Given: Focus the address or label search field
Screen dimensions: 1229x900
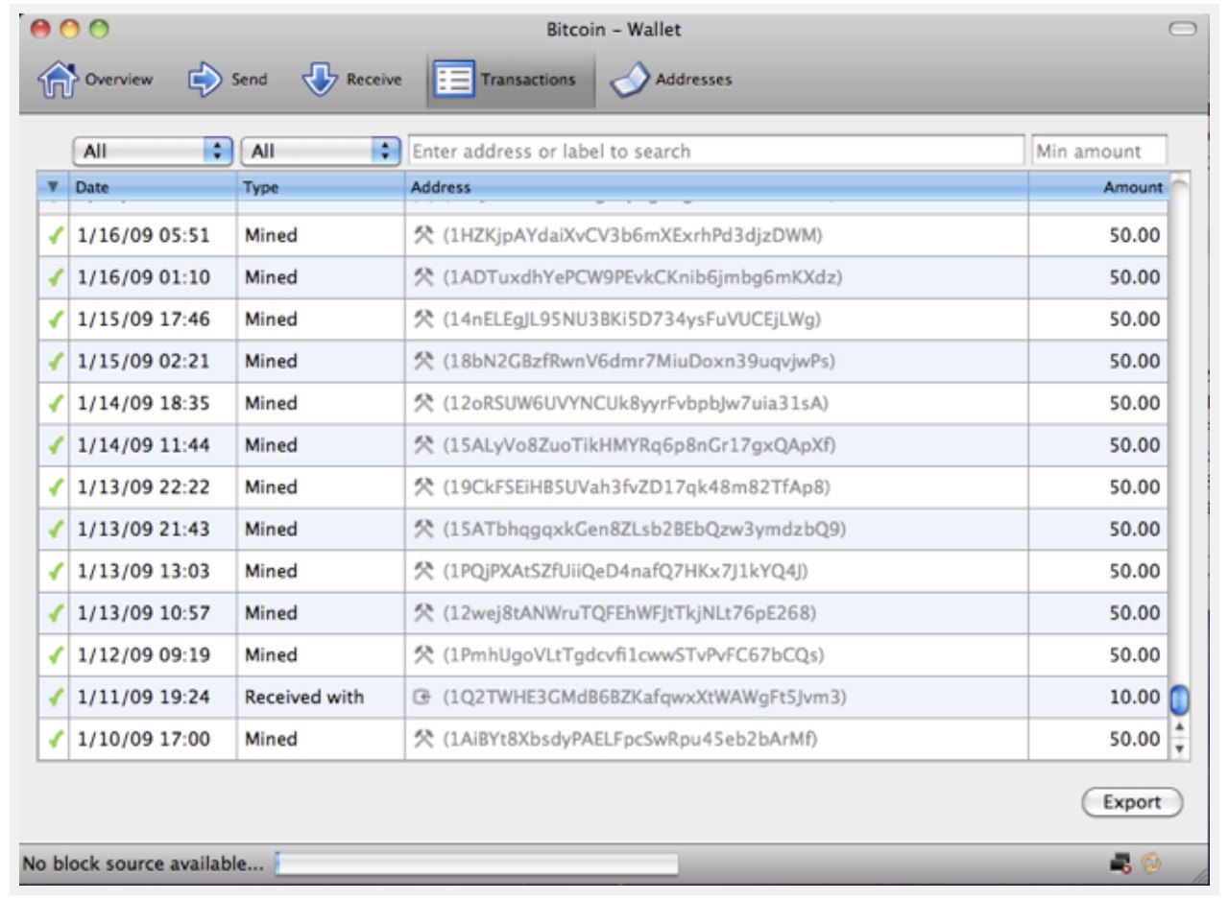Looking at the screenshot, I should pos(716,151).
